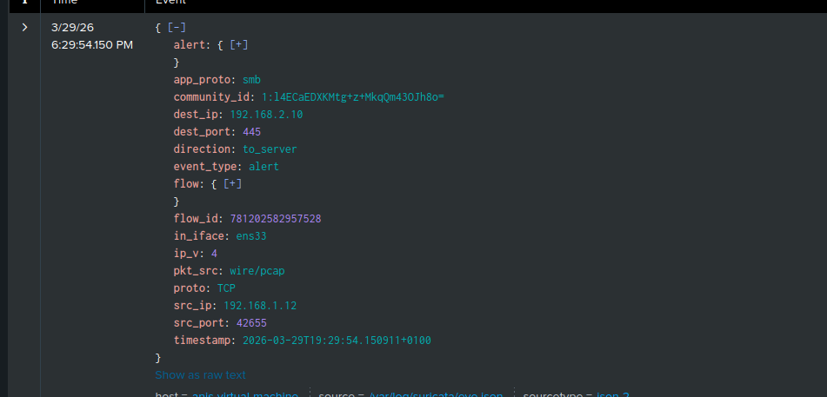Click the event date 3/29/26

pos(73,28)
